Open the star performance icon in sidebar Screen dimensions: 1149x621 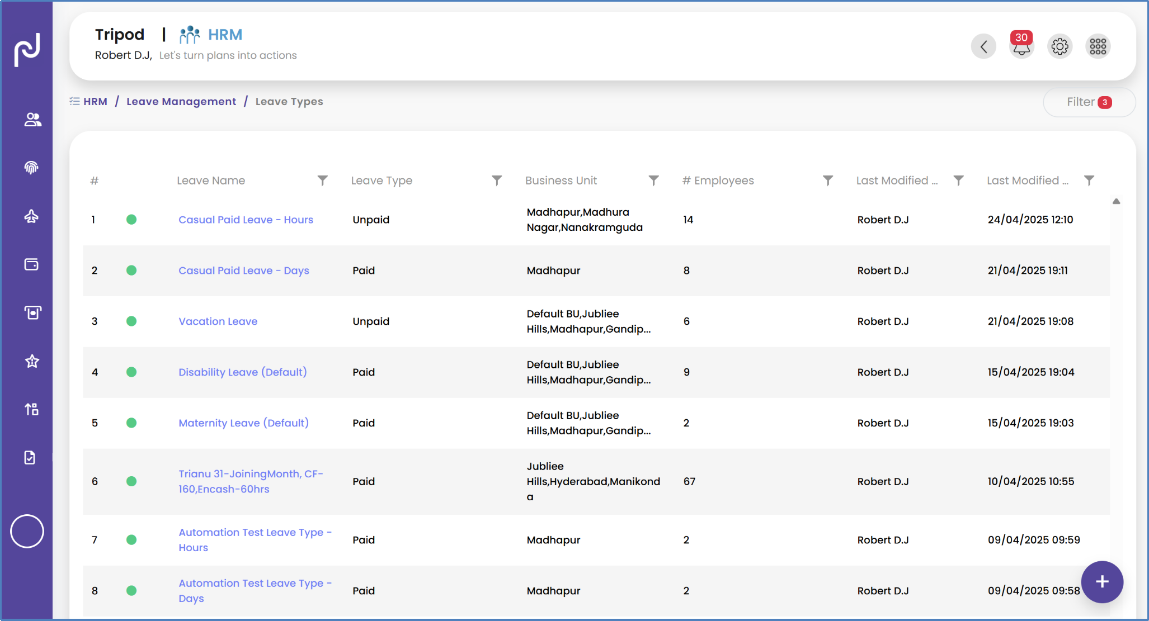pos(32,361)
